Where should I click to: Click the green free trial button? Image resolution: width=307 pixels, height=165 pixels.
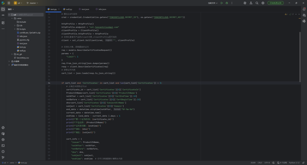coord(275,3)
